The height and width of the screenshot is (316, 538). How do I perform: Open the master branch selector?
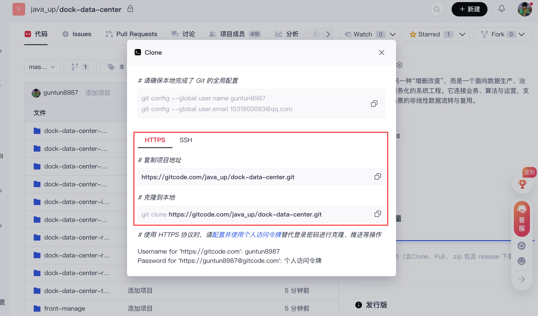[42, 67]
